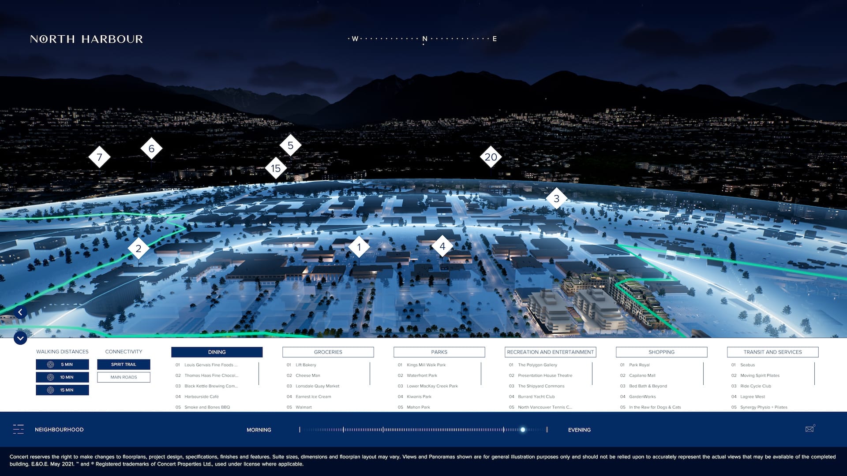Select The Polygon Gallery entry
The width and height of the screenshot is (847, 476).
(x=537, y=365)
